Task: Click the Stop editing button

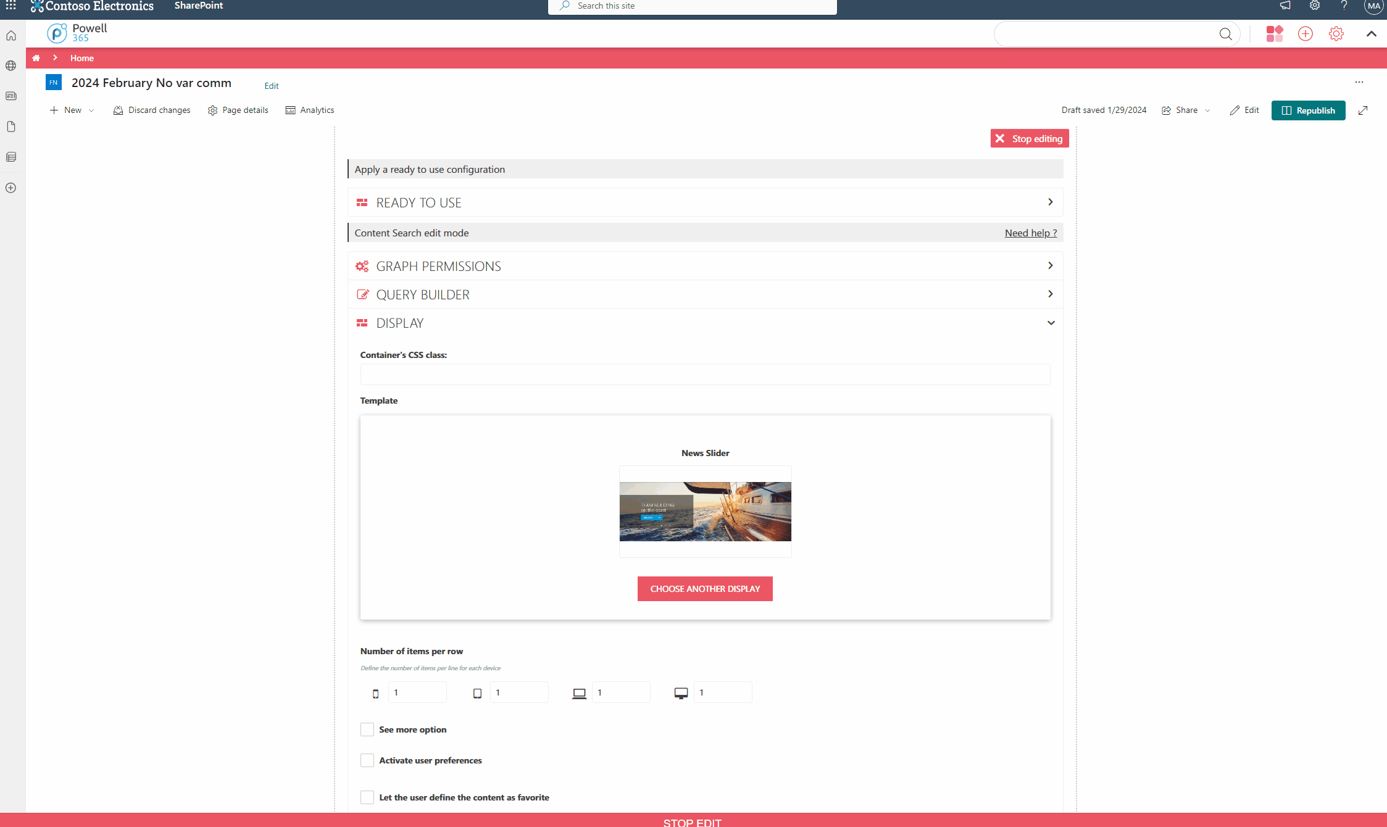Action: point(1030,139)
